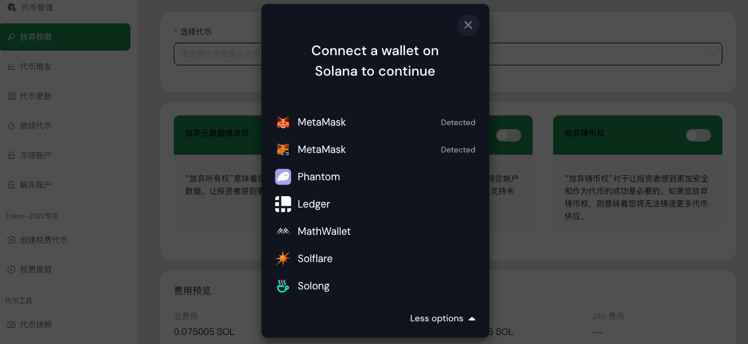
Task: Click the Solong cup icon
Action: tap(283, 286)
